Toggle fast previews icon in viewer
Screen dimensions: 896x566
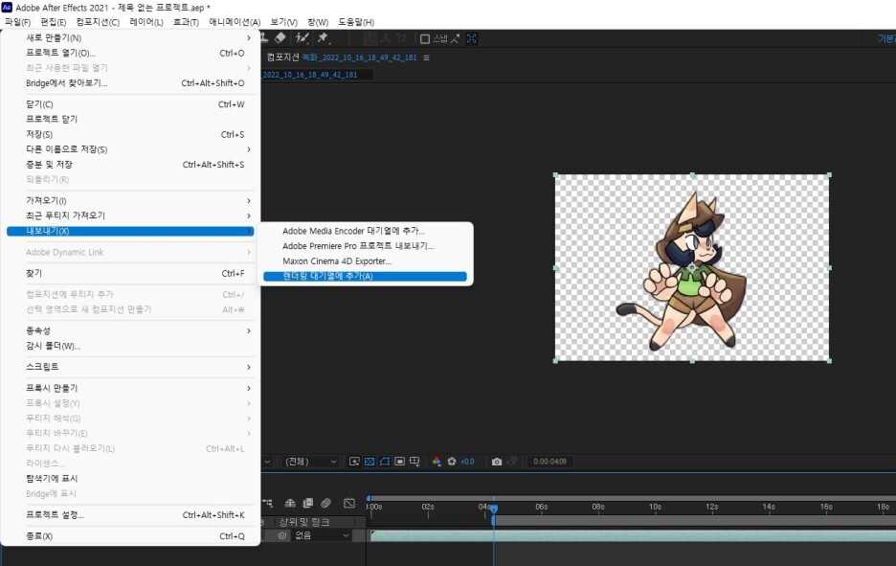(x=354, y=462)
